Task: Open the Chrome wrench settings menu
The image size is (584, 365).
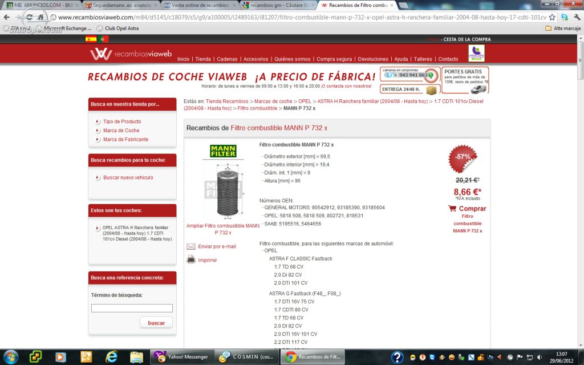Action: coord(577,17)
